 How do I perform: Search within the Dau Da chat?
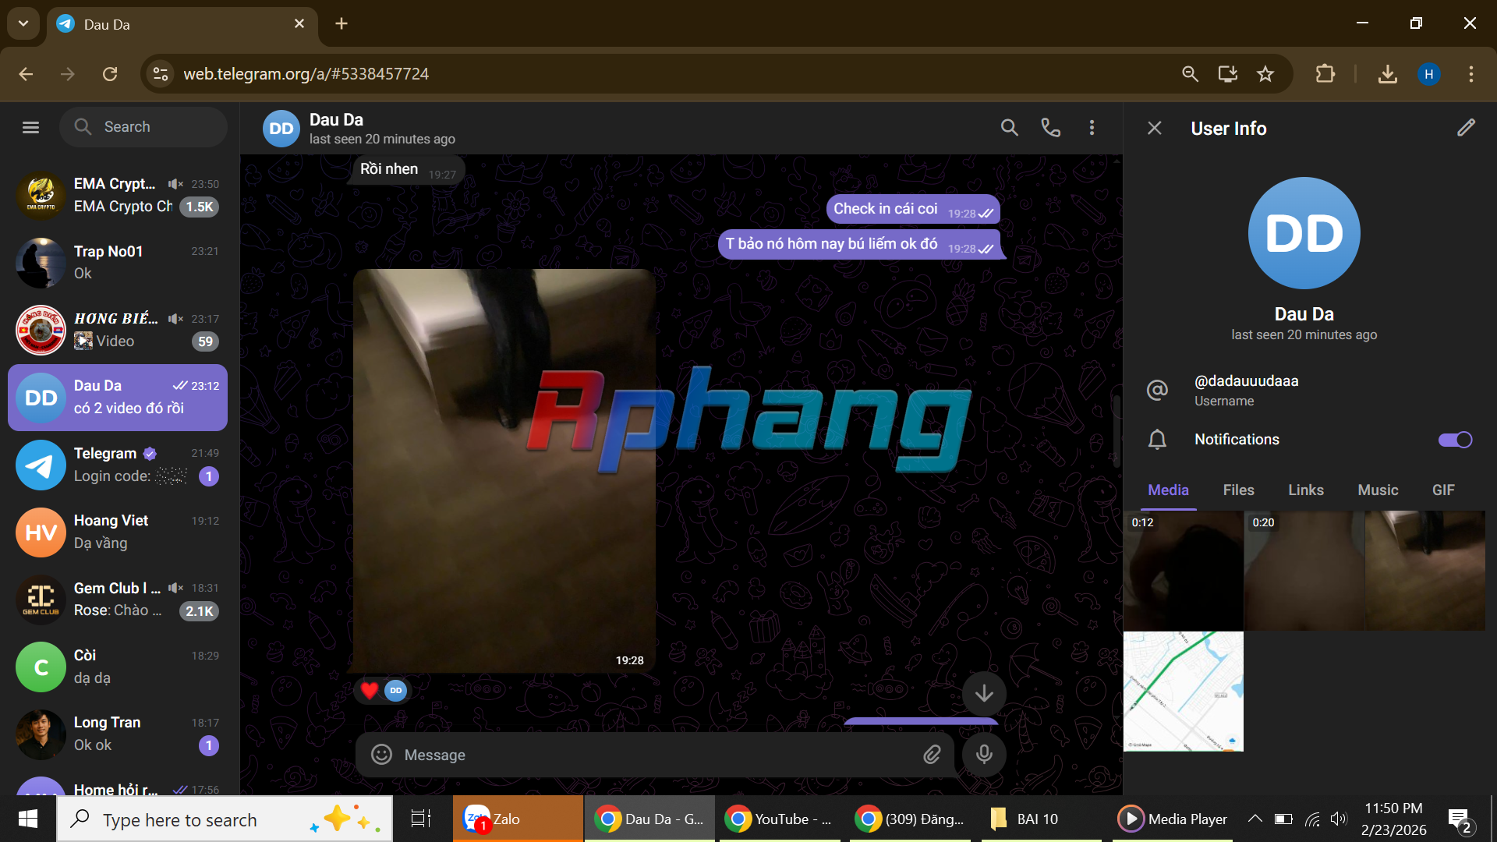[1009, 128]
